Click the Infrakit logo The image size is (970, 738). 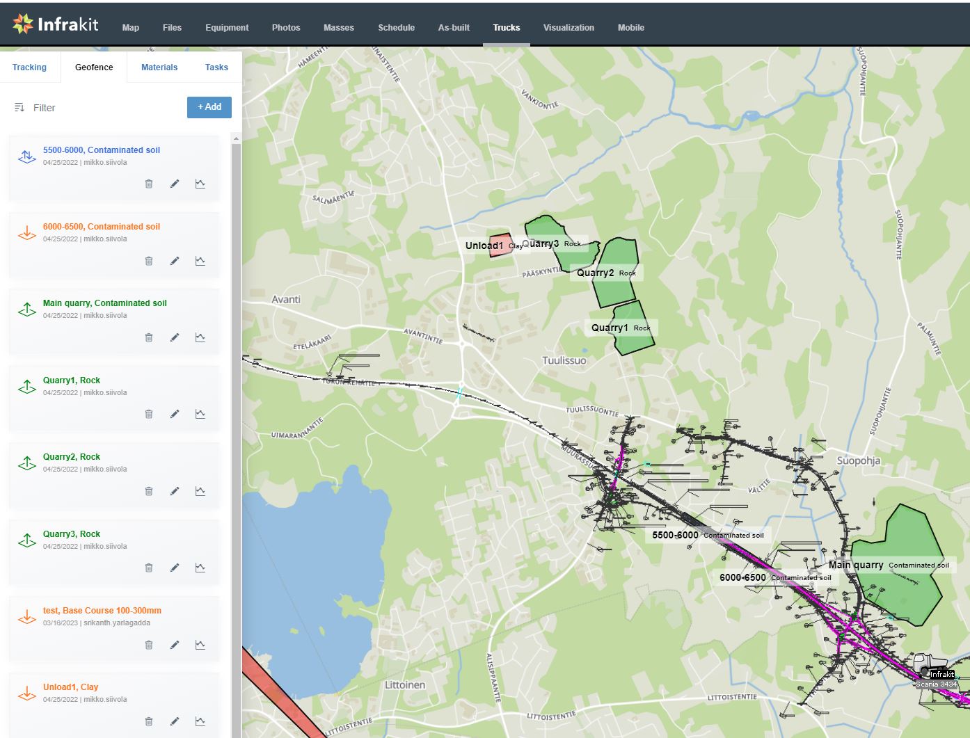[x=56, y=24]
